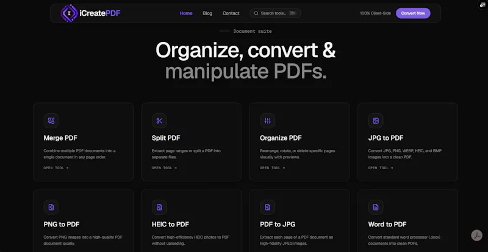Click the HEIC to PDF card title
488x252 pixels.
[170, 225]
